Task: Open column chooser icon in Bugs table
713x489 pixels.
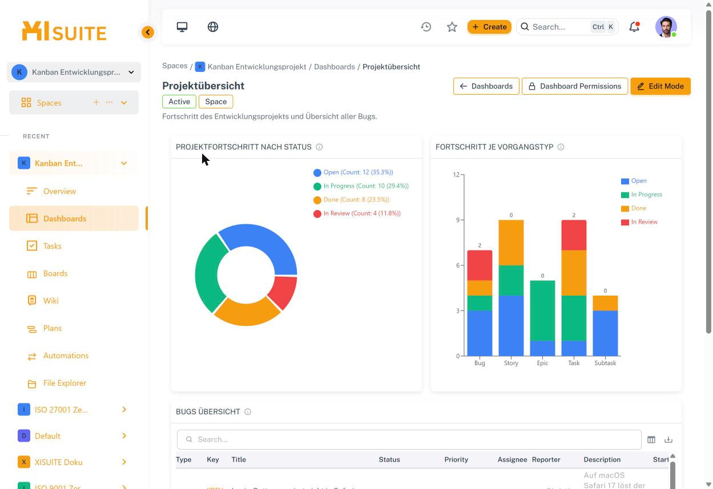Action: tap(651, 439)
